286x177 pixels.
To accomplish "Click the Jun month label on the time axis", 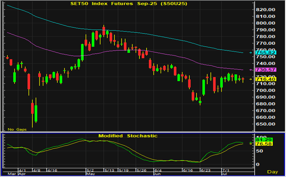I will (157, 174).
